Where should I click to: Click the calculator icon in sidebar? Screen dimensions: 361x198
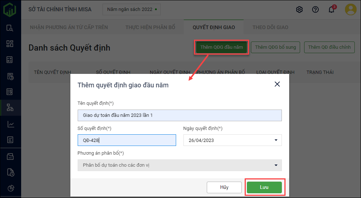(x=10, y=60)
